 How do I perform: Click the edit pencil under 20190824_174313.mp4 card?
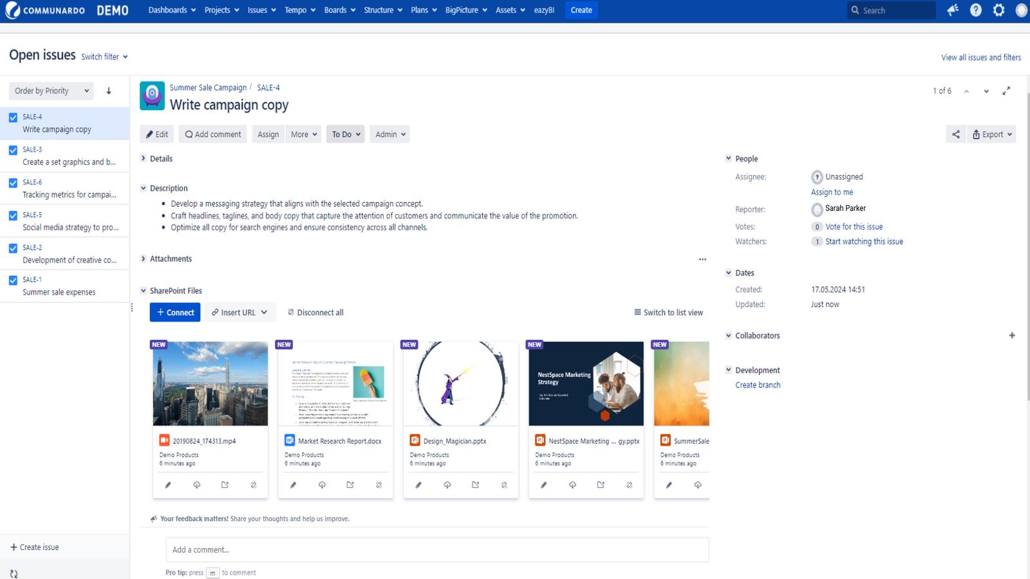168,485
